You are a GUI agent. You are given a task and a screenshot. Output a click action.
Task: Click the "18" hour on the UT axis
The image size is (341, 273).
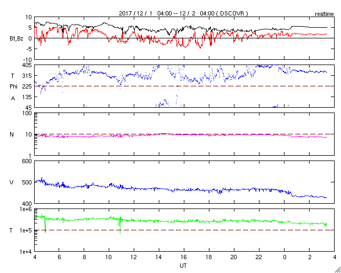pos(209,256)
